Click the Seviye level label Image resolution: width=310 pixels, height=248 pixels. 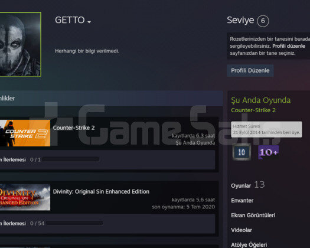point(240,20)
